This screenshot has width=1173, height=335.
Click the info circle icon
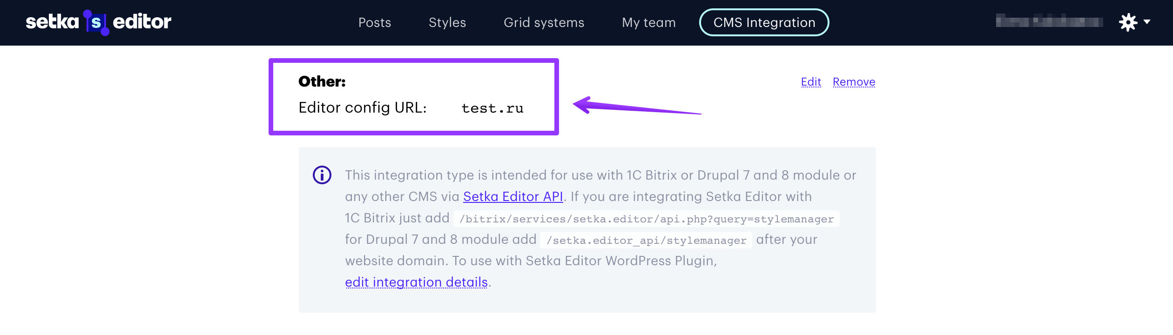point(322,175)
